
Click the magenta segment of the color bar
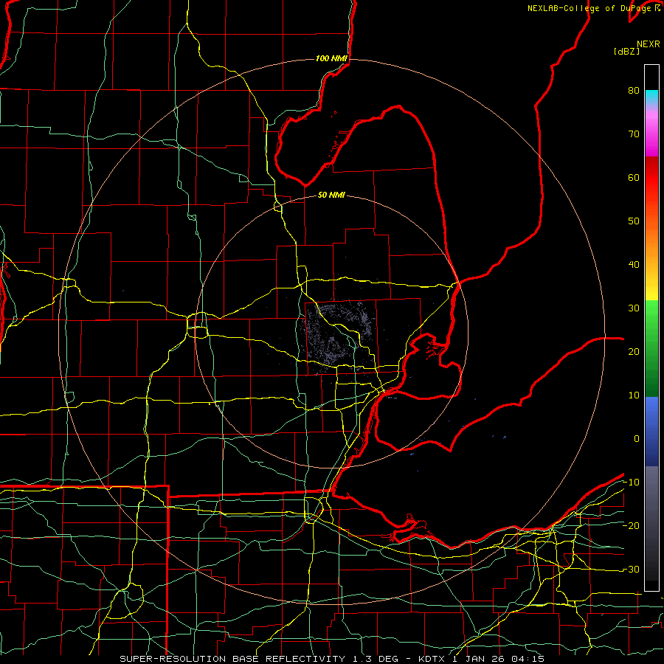[x=651, y=136]
